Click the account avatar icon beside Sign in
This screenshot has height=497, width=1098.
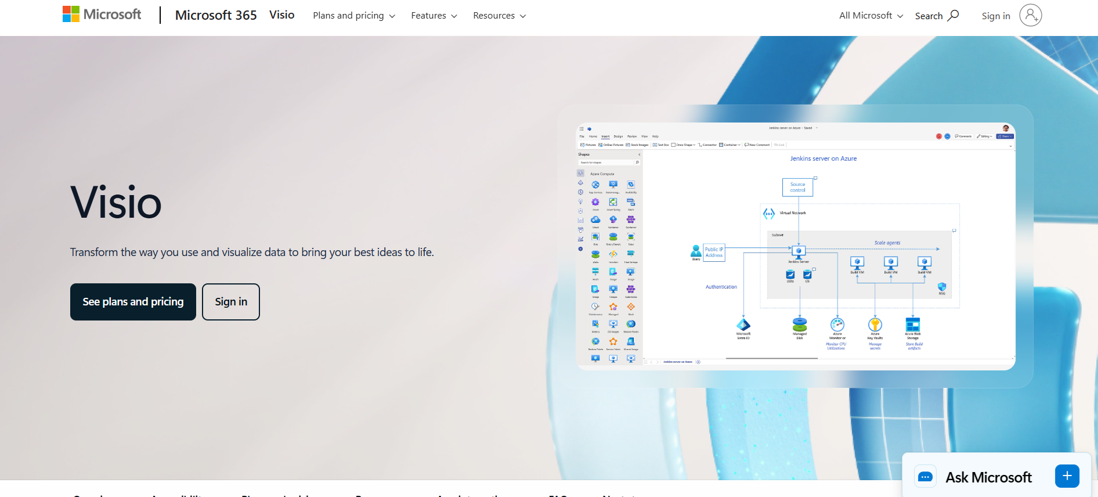tap(1031, 15)
